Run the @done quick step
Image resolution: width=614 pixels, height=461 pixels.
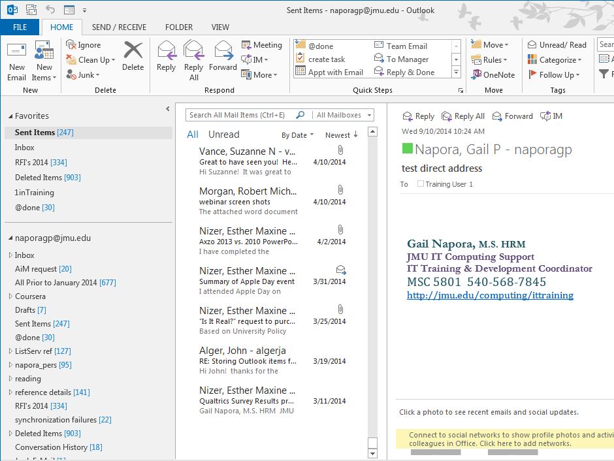(x=315, y=46)
